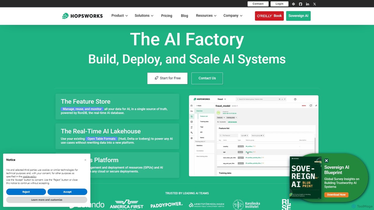The image size is (374, 210).
Task: Click the Contact button in the top bar
Action: pos(258,4)
